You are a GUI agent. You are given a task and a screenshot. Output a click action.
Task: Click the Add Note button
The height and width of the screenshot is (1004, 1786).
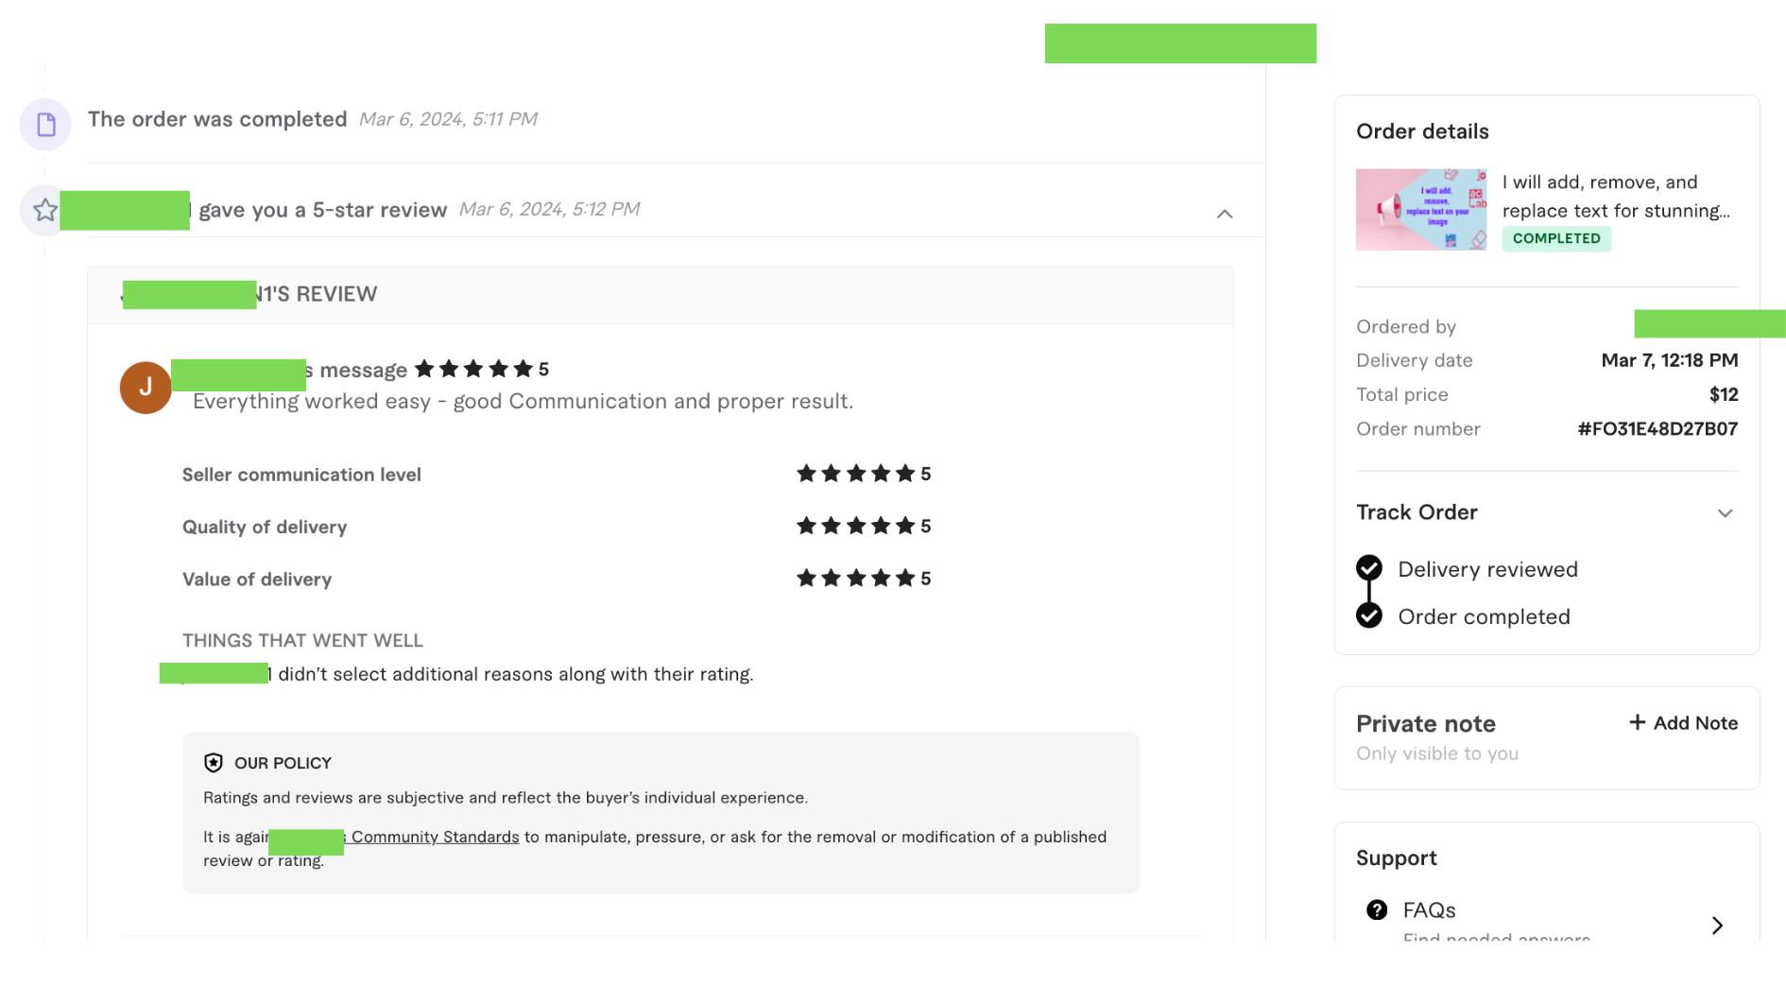[1684, 723]
